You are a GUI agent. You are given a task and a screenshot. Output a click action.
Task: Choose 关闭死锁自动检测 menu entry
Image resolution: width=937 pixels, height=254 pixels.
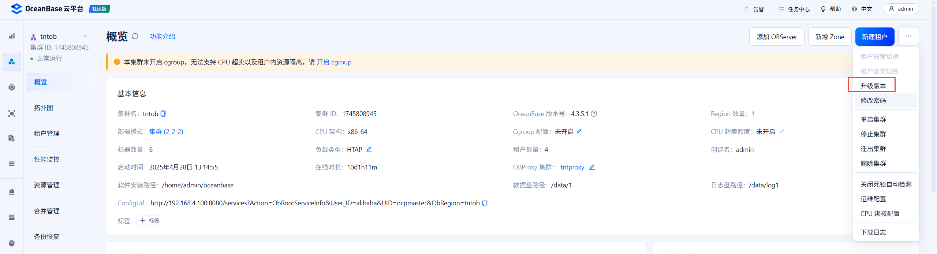(886, 184)
